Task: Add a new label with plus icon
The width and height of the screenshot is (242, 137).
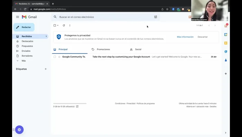Action: (x=46, y=69)
